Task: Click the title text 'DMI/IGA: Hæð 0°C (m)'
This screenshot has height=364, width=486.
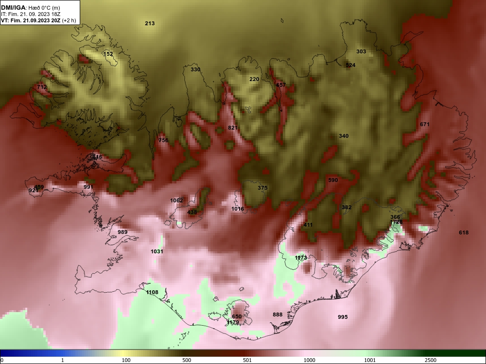Action: click(30, 8)
